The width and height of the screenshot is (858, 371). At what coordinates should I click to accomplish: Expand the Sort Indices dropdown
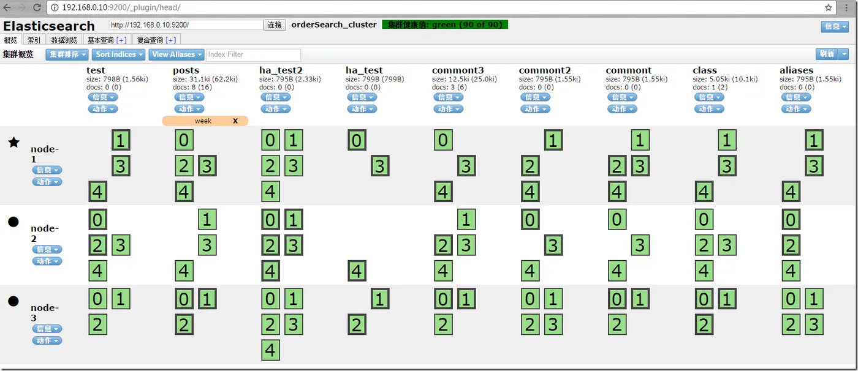(x=119, y=54)
